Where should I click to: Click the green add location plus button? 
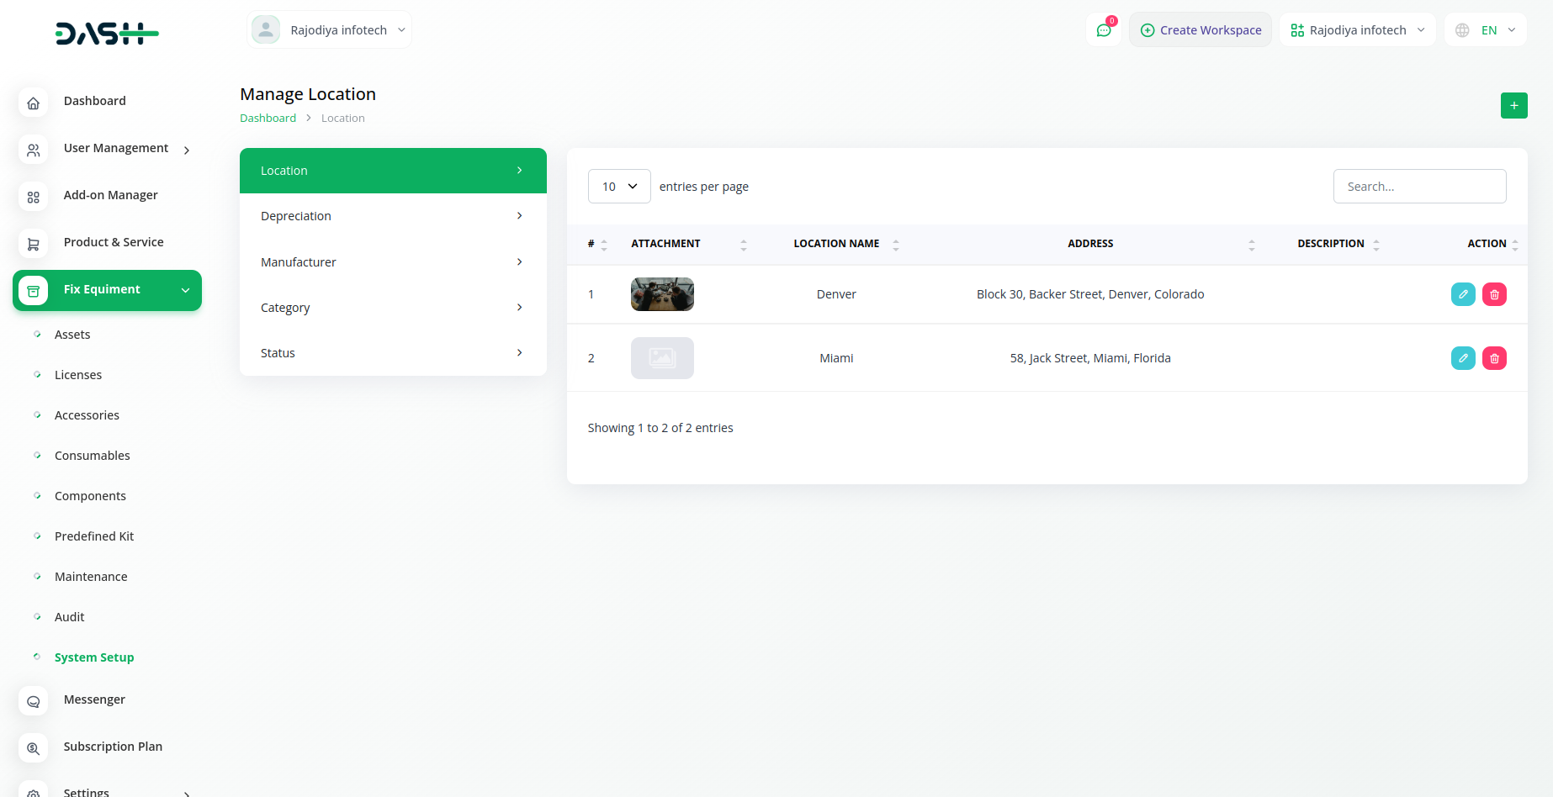coord(1513,106)
